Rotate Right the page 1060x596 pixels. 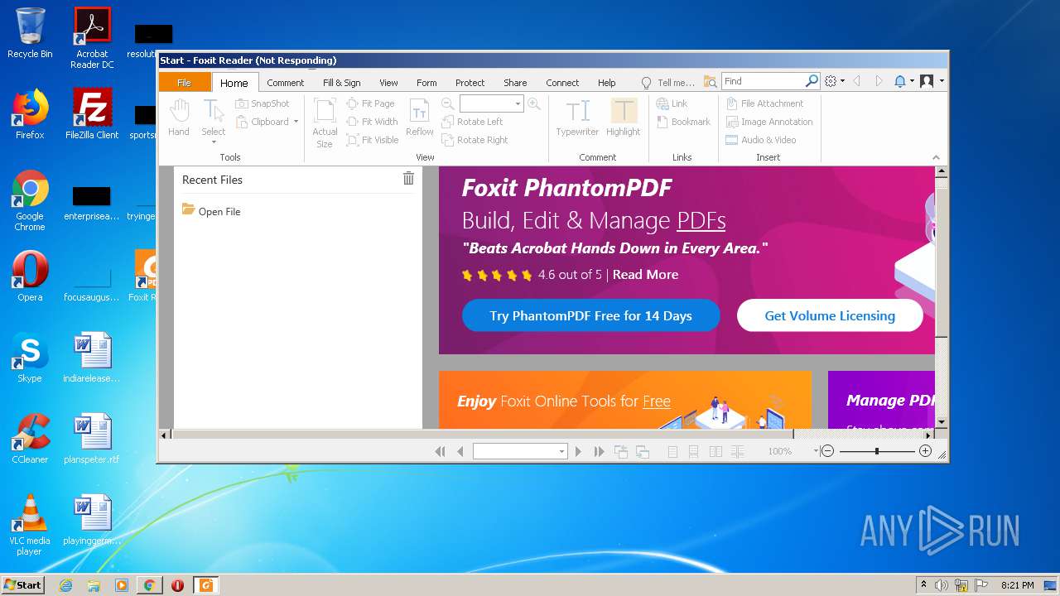coord(475,140)
